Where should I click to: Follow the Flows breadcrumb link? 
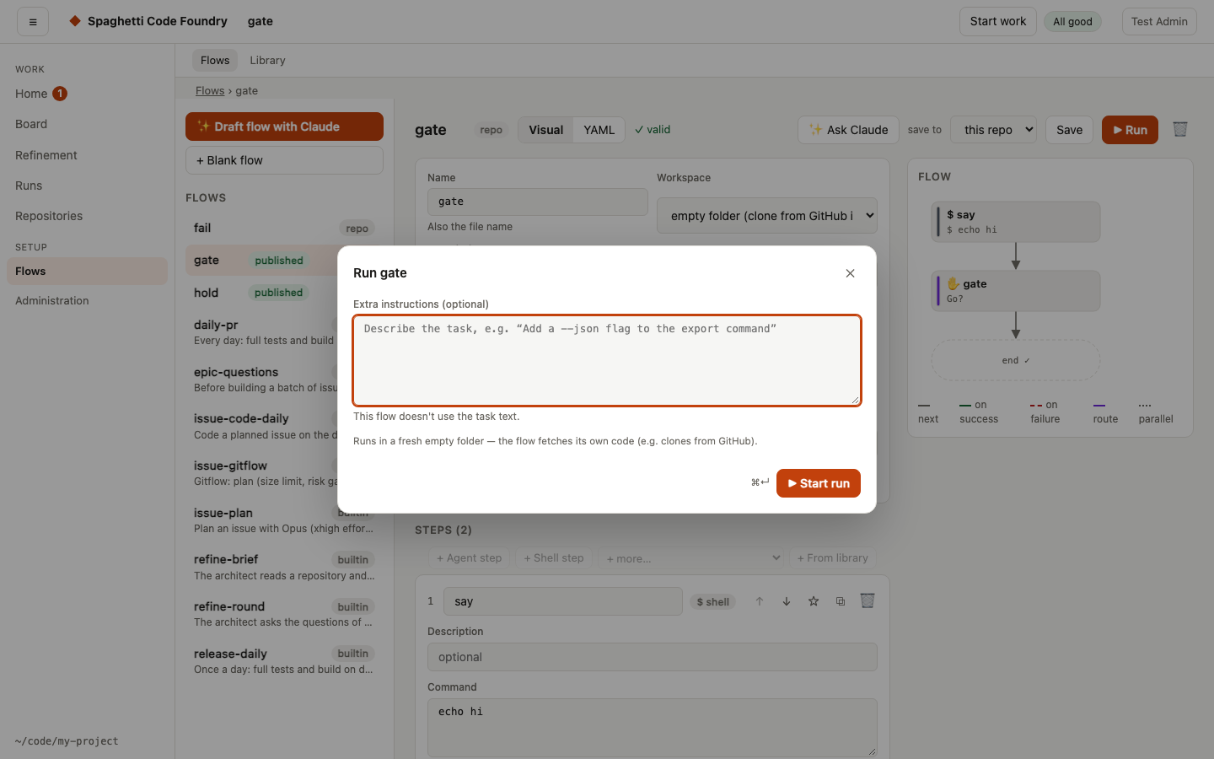(210, 91)
